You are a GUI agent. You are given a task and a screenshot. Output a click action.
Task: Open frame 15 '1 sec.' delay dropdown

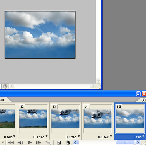[143, 136]
